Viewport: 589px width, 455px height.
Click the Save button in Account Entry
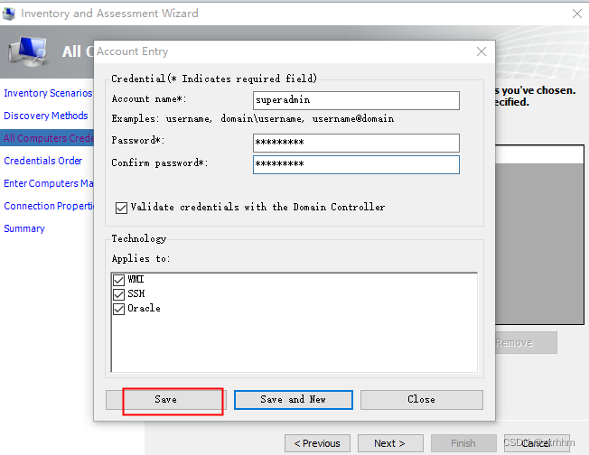tap(165, 400)
